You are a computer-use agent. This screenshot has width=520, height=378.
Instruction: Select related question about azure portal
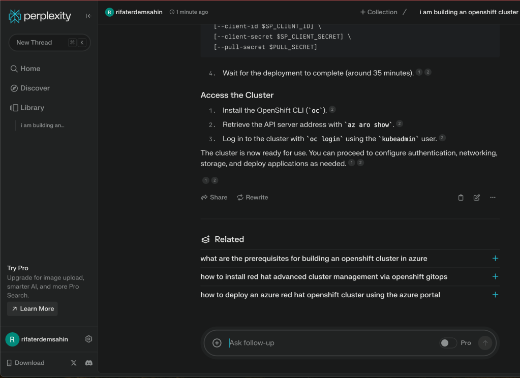(x=320, y=295)
